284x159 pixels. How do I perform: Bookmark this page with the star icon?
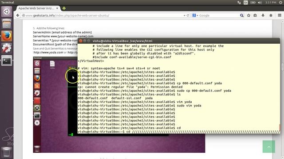point(248,15)
